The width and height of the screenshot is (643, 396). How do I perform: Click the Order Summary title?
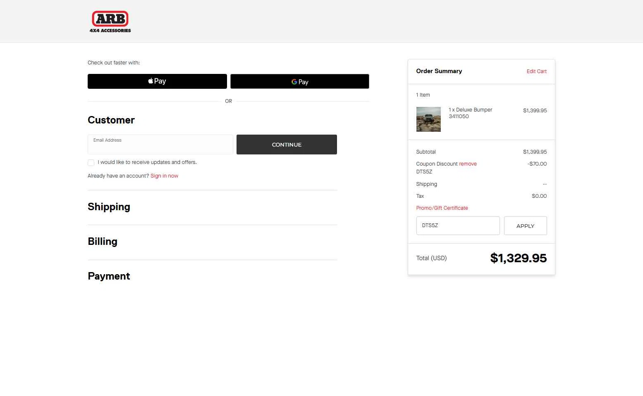(x=439, y=71)
